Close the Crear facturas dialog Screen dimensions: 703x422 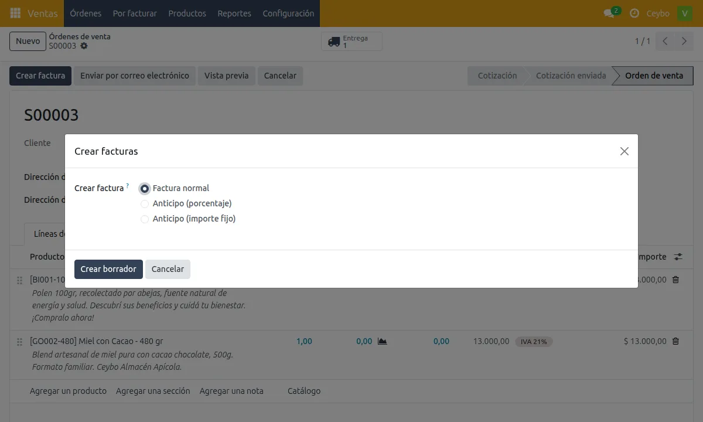(624, 151)
